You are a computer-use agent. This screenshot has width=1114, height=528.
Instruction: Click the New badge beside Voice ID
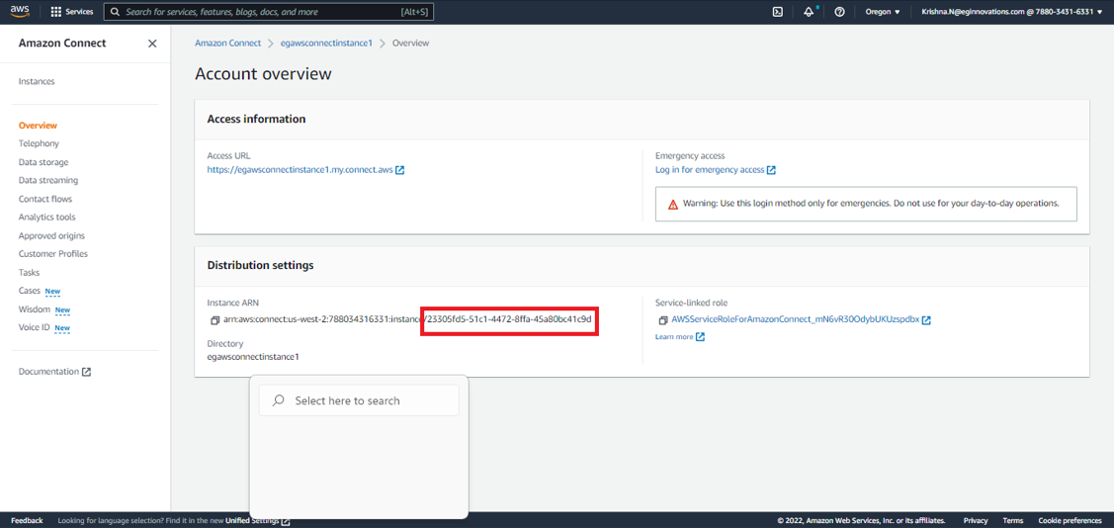click(62, 329)
